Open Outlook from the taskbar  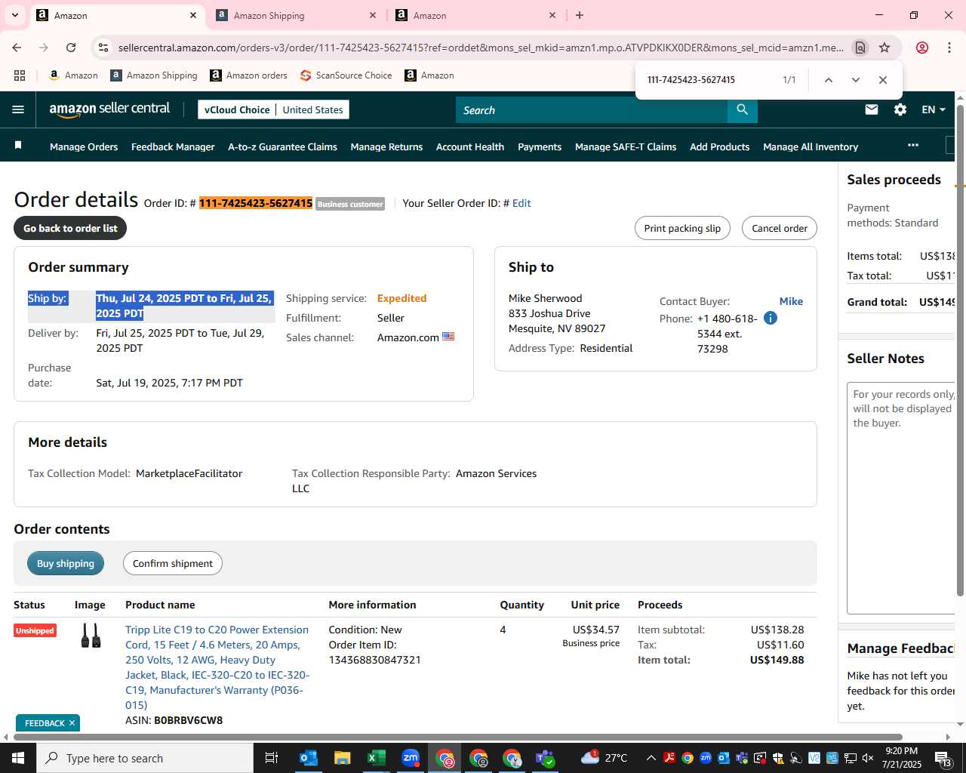(x=309, y=758)
